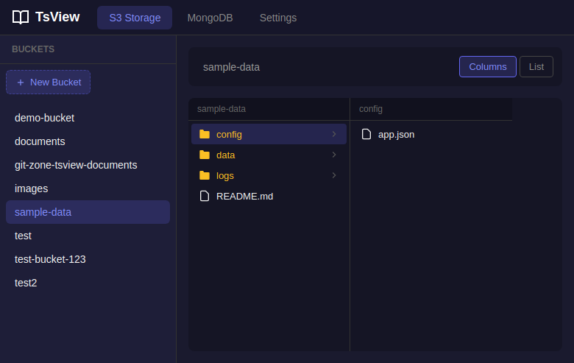Expand the logs folder chevron
This screenshot has width=574, height=363.
tap(334, 175)
